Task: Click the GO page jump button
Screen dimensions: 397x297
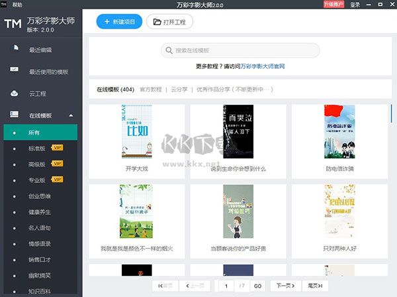Action: pos(257,286)
